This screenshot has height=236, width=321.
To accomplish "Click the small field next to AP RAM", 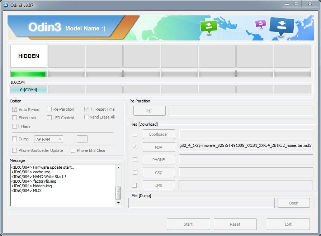I will tap(82, 139).
